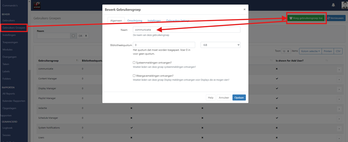The image size is (348, 142).
Task: Toggle the Naam filter checkbox
Action: point(73,36)
